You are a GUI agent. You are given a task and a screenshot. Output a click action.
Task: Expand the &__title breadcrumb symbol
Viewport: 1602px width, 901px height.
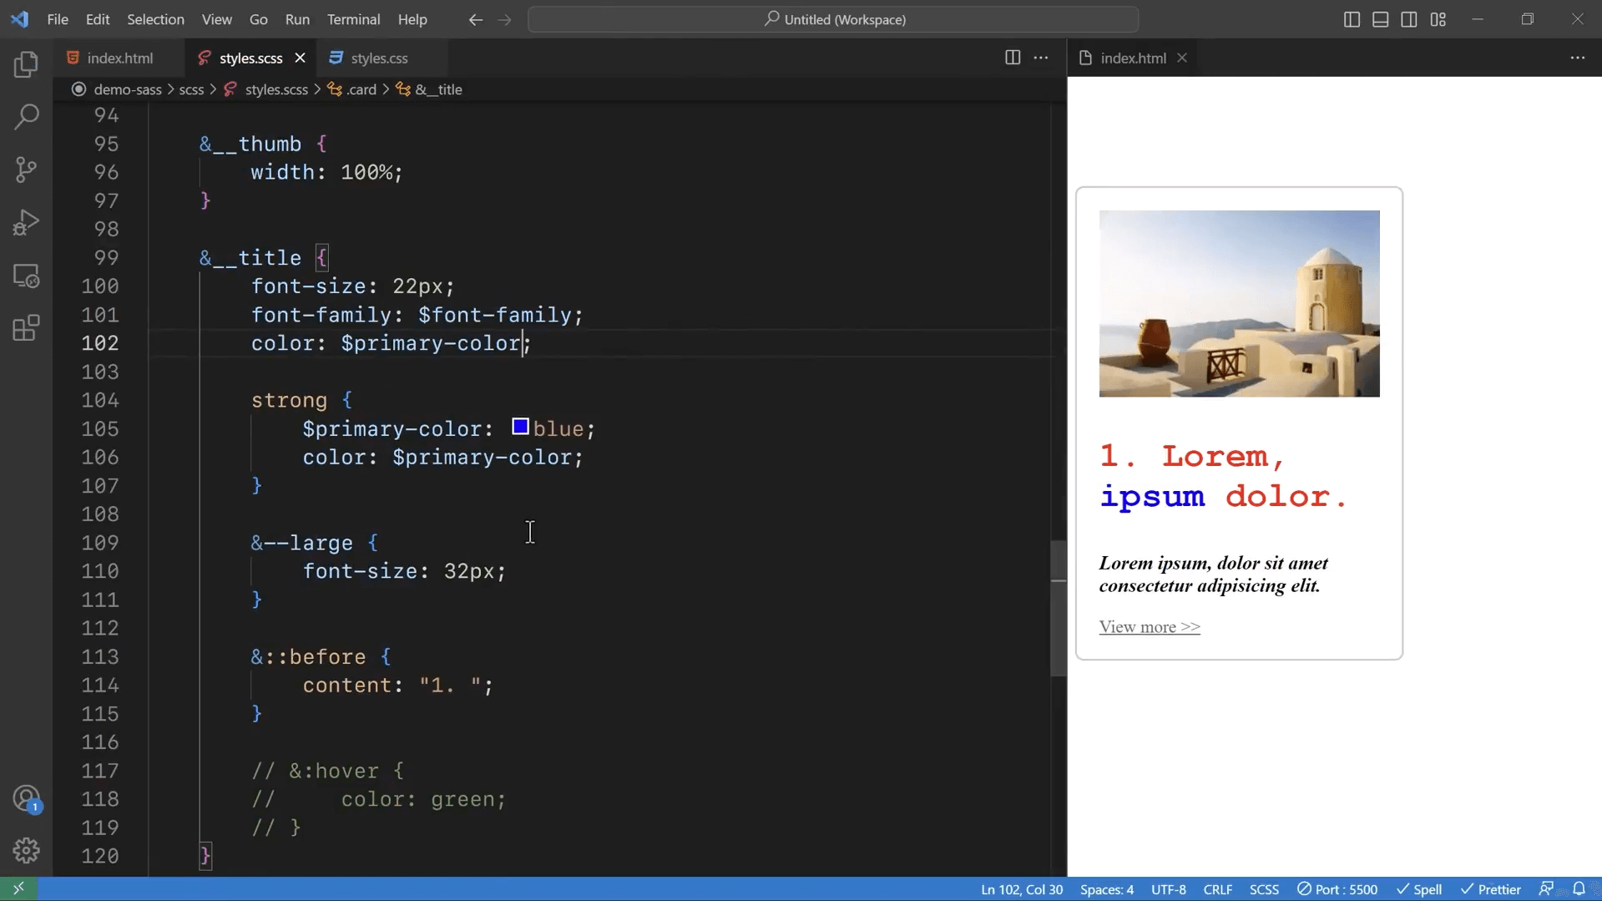[x=437, y=89]
